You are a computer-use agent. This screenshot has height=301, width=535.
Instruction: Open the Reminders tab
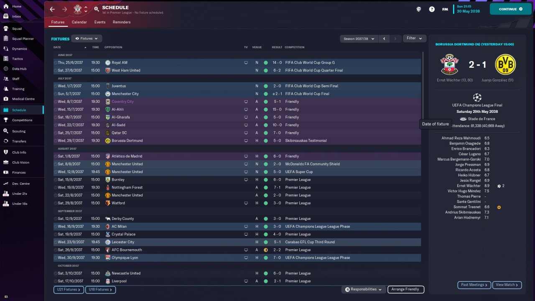[122, 22]
